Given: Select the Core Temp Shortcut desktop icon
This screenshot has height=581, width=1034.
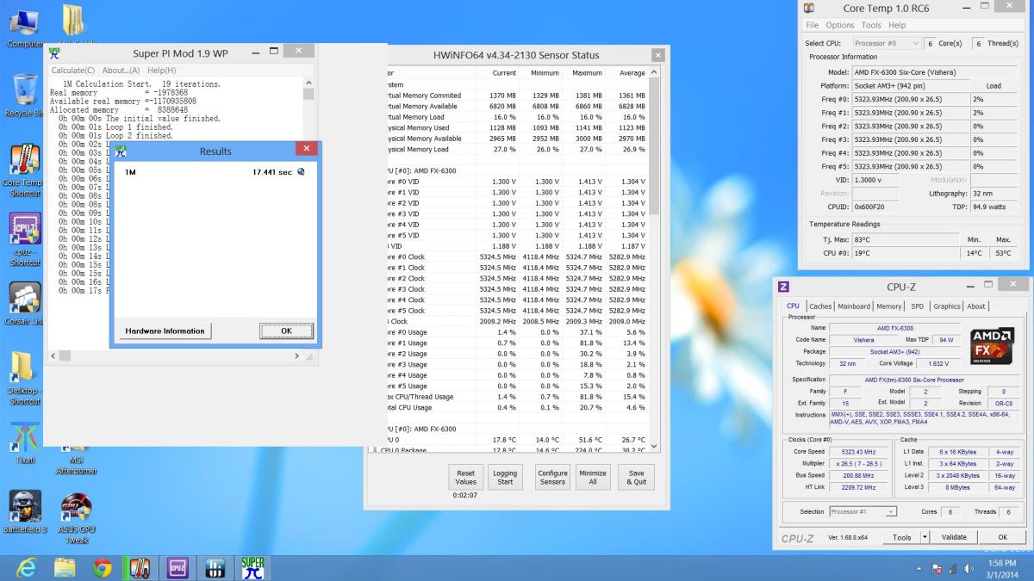Looking at the screenshot, I should (23, 170).
